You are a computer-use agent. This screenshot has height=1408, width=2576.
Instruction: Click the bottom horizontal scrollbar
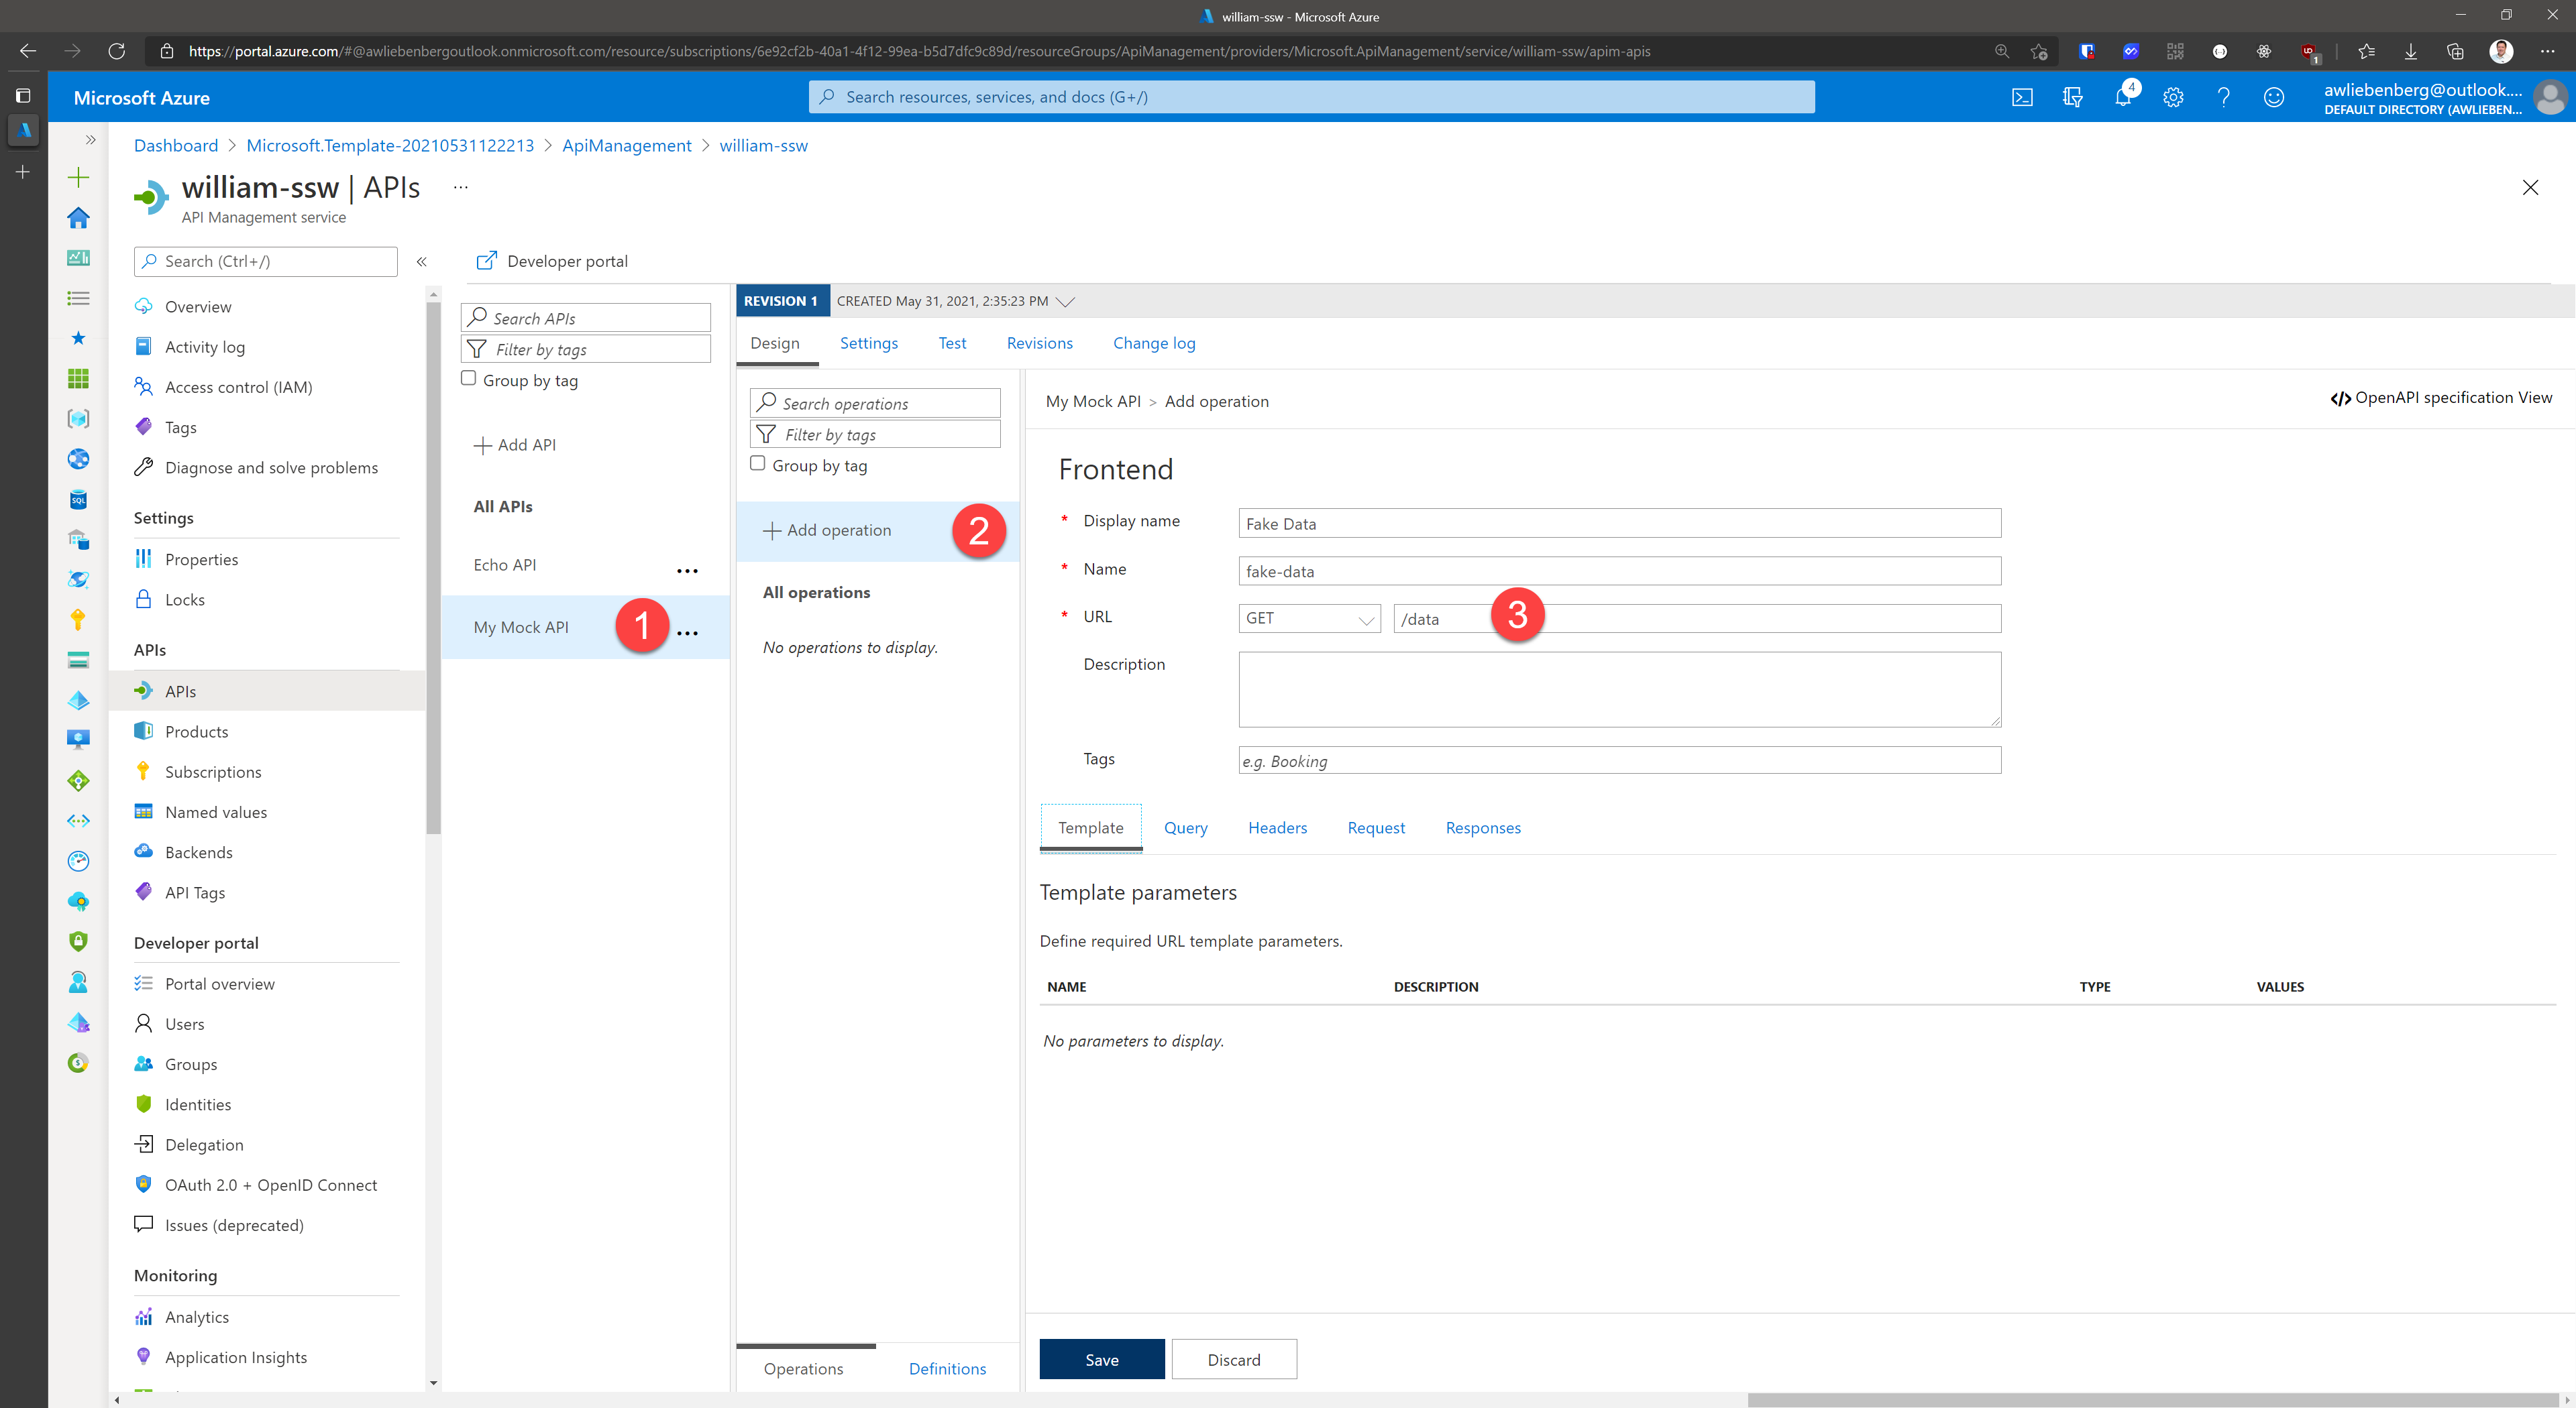tap(2150, 1399)
